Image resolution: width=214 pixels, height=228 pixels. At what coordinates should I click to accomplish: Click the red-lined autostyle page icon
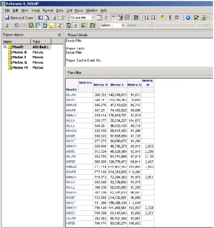click(99, 18)
